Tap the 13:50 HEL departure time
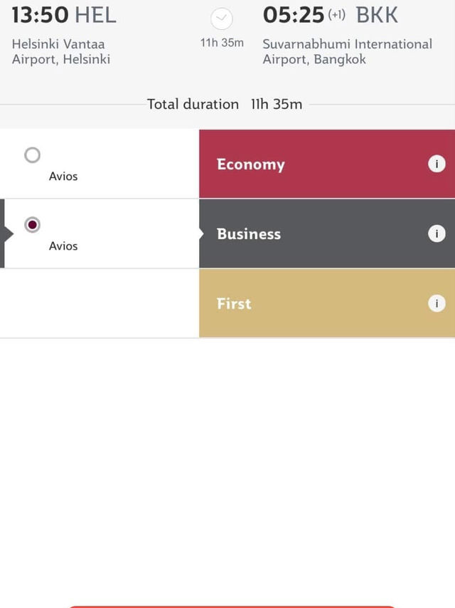455x608 pixels. pos(64,15)
